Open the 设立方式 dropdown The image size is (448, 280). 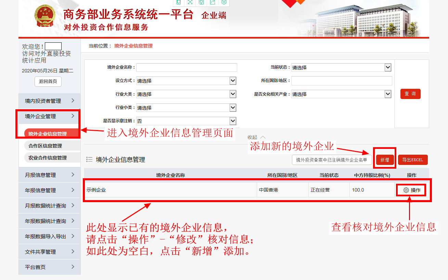coord(186,81)
